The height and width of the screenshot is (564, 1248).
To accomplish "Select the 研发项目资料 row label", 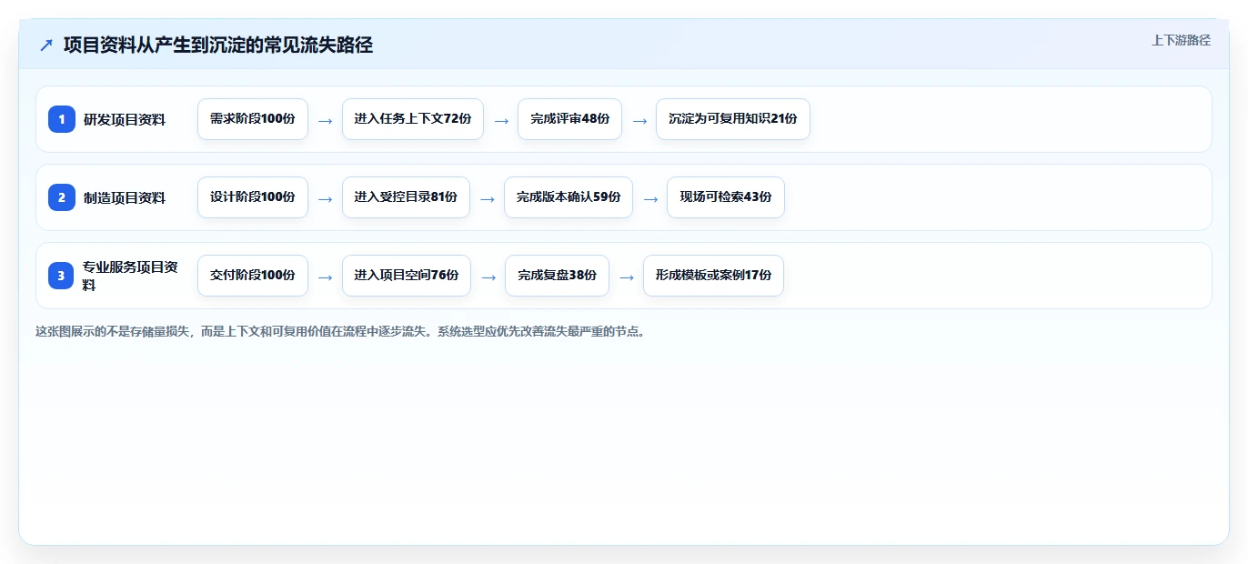I will tap(125, 119).
